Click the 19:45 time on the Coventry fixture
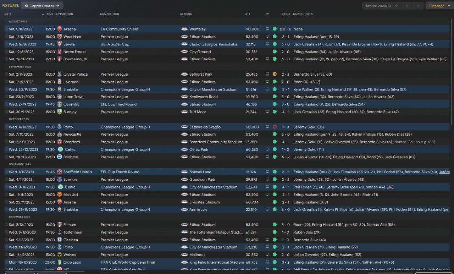 click(x=50, y=104)
